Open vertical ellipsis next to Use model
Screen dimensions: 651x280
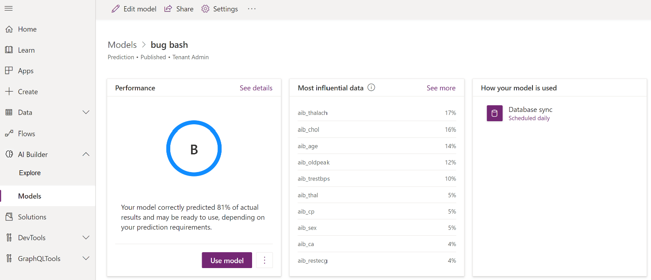(264, 260)
